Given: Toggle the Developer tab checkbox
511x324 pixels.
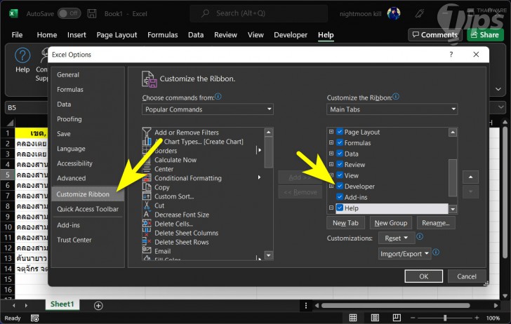Looking at the screenshot, I should tap(340, 186).
